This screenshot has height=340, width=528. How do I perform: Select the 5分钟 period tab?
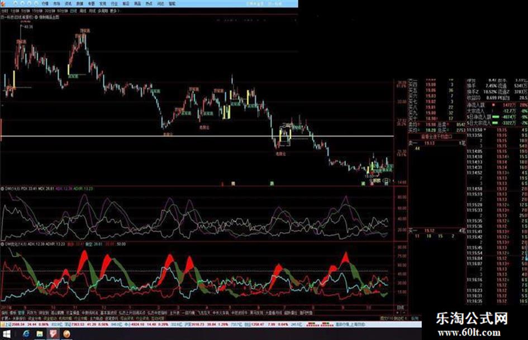(26, 11)
